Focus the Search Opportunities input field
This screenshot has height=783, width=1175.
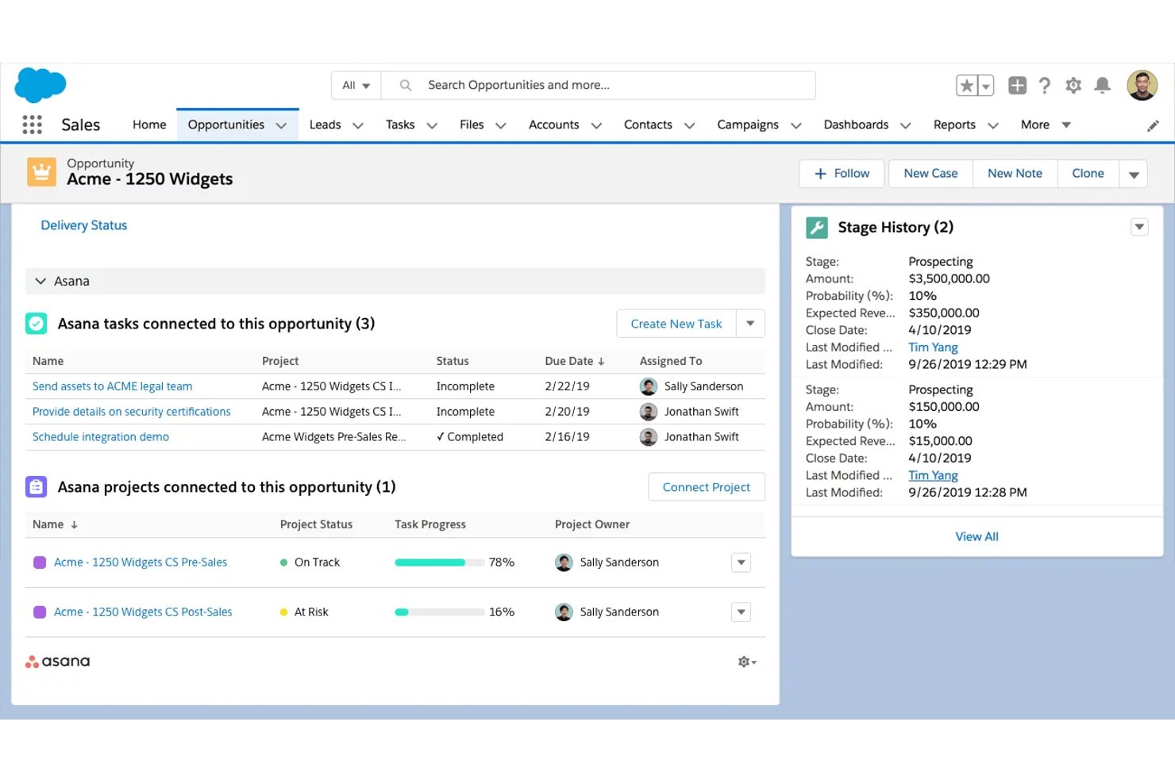[x=598, y=86]
